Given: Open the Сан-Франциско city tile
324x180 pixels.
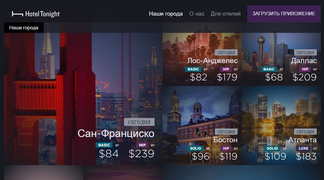Looking at the screenshot, I should point(83,99).
